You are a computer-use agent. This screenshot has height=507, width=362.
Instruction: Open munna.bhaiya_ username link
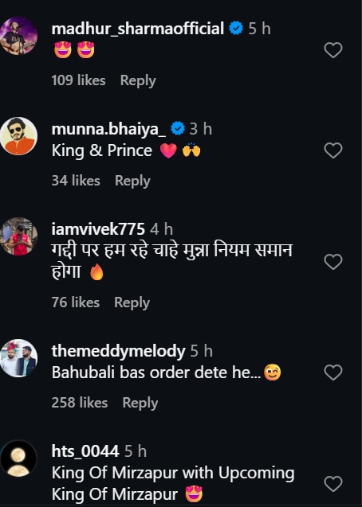[x=108, y=129]
